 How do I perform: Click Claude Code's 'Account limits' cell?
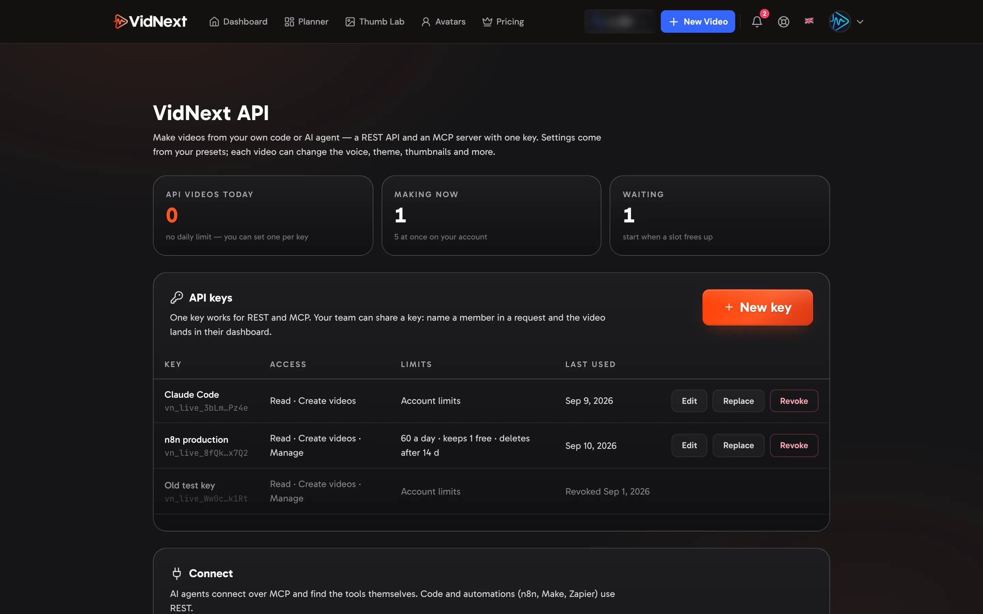(430, 401)
